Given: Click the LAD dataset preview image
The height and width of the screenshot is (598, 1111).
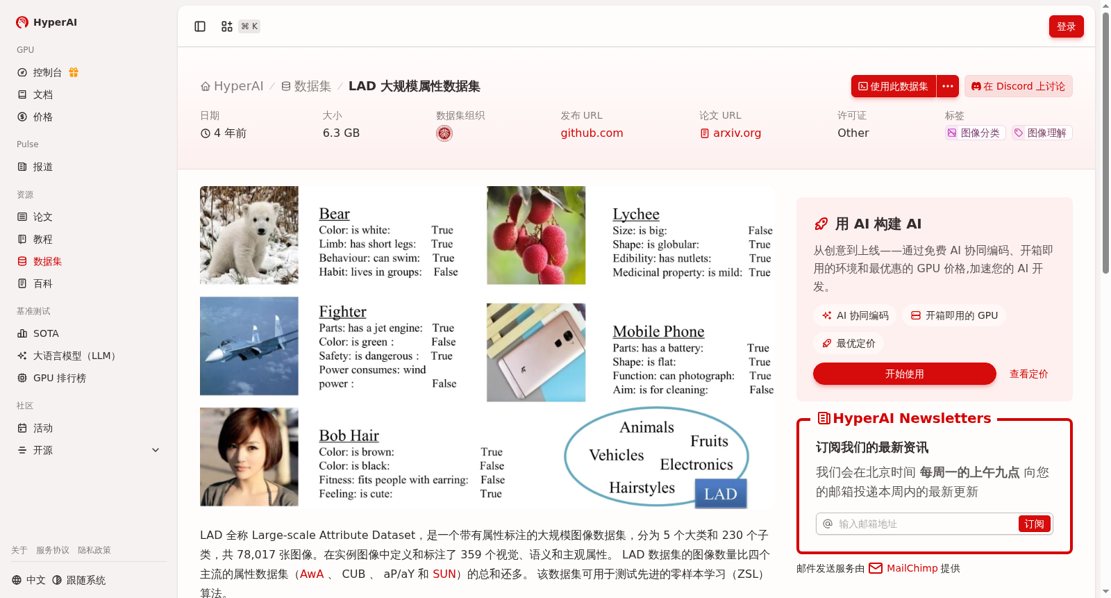Looking at the screenshot, I should click(487, 347).
